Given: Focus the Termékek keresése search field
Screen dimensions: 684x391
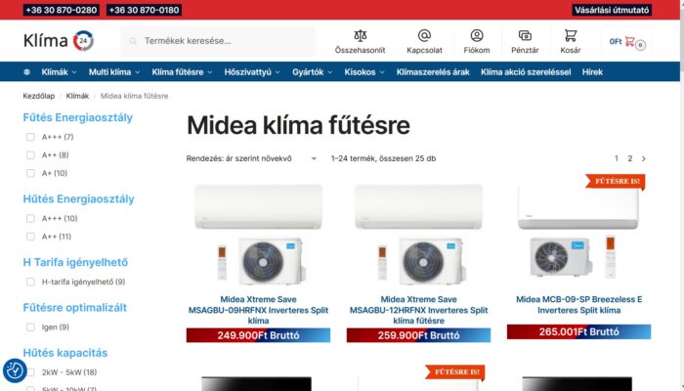Looking at the screenshot, I should click(218, 41).
